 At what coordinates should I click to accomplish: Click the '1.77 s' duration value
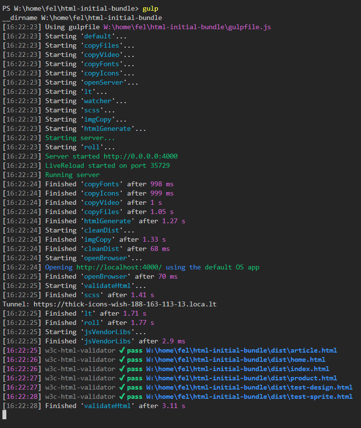143,322
